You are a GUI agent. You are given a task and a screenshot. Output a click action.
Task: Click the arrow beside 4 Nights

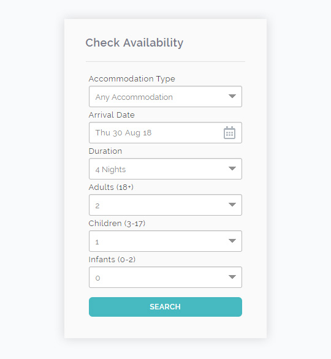[232, 168]
